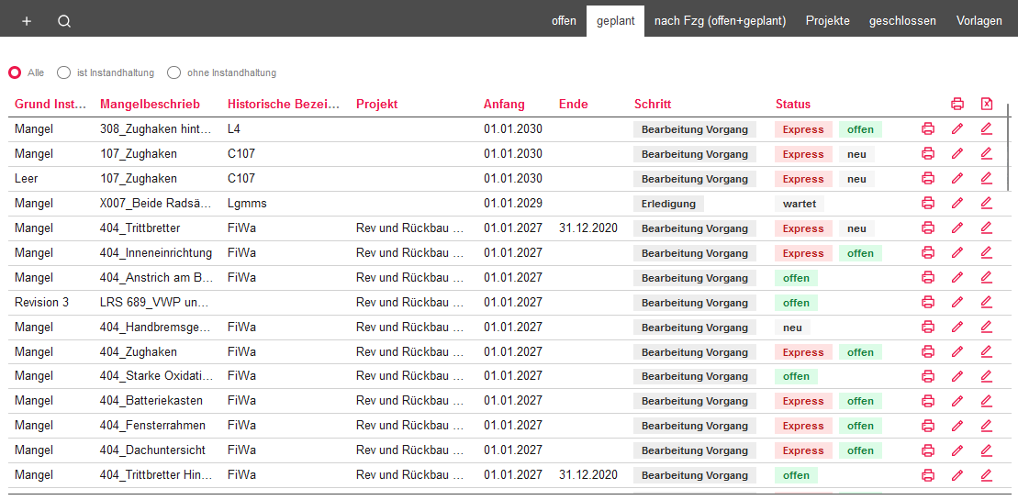Switch to the "offen" tab

[x=564, y=21]
